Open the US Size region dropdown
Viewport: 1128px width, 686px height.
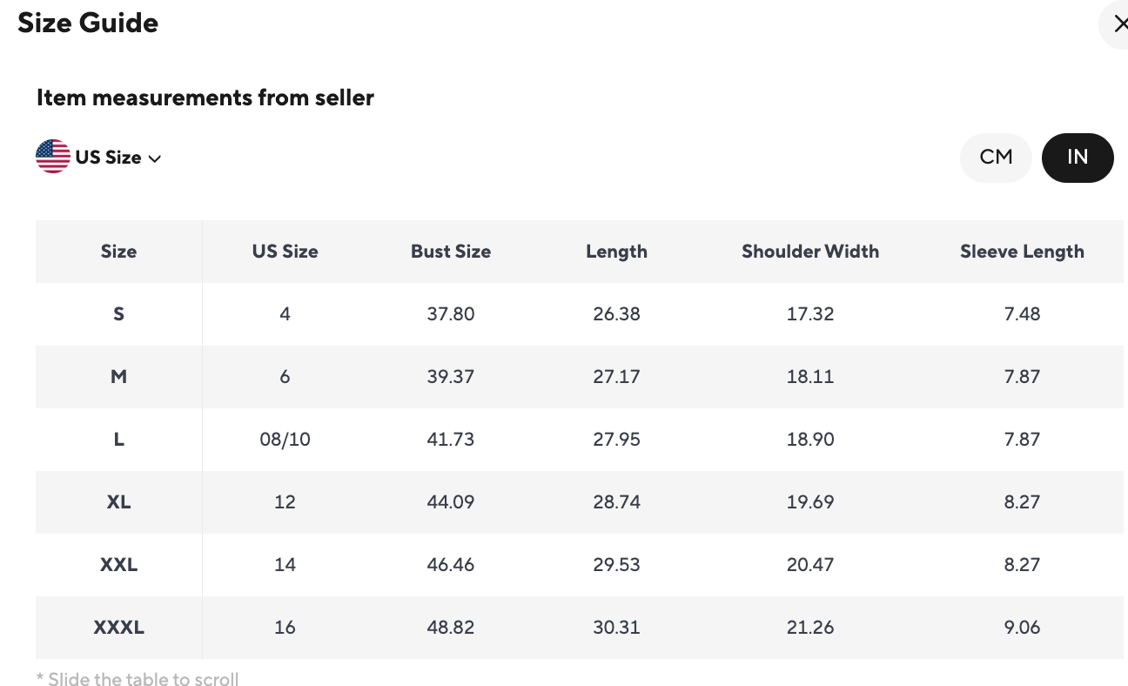(x=108, y=158)
